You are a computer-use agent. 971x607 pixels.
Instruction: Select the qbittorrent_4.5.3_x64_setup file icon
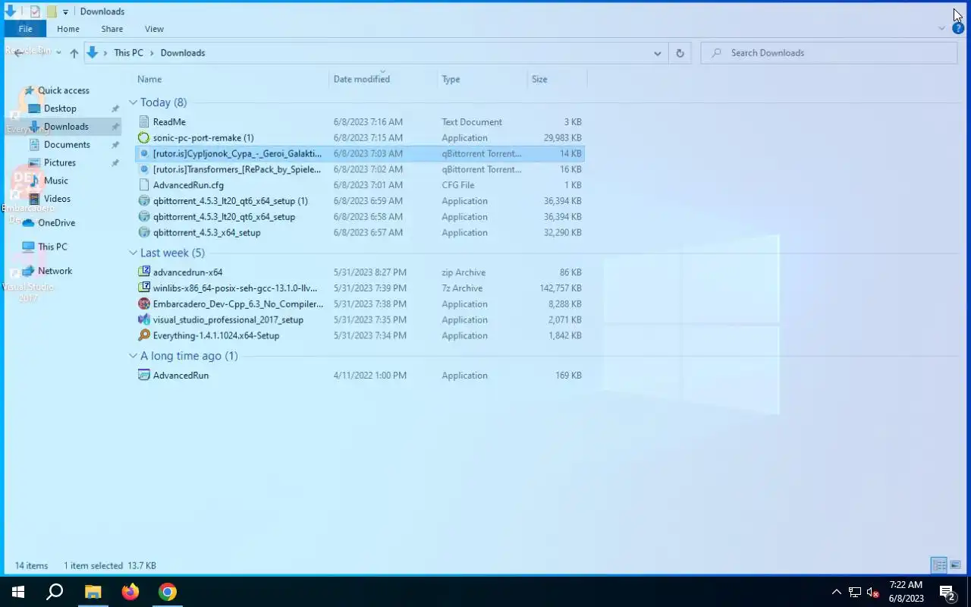(144, 232)
